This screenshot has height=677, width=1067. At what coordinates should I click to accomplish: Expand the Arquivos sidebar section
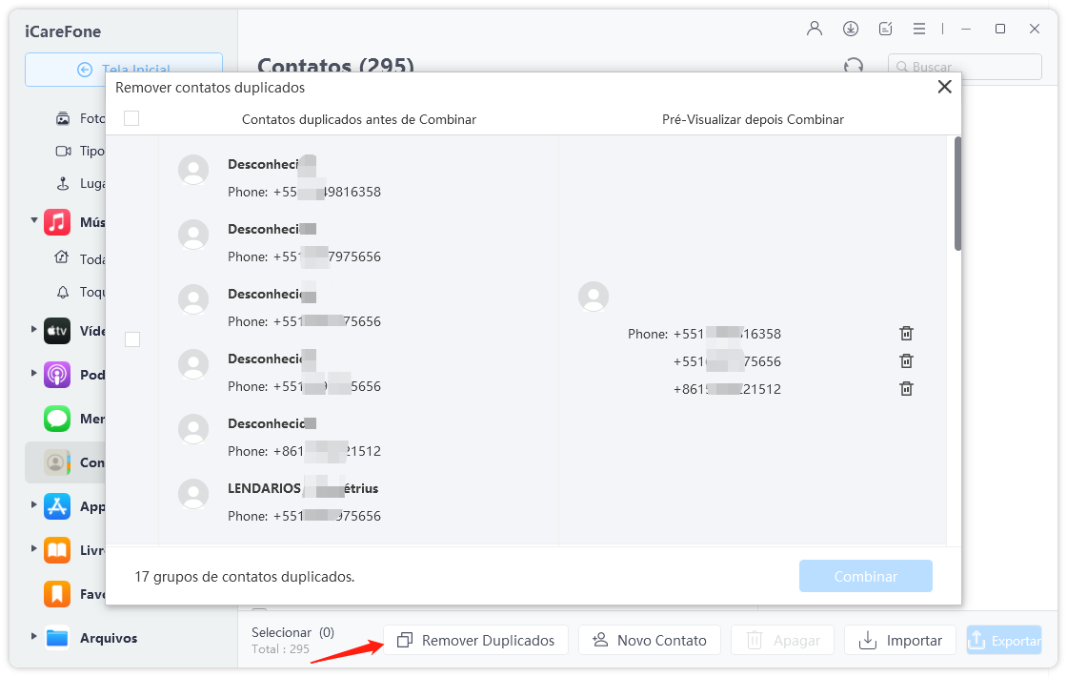point(34,637)
